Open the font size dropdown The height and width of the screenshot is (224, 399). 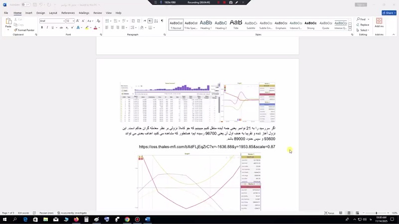(73, 21)
